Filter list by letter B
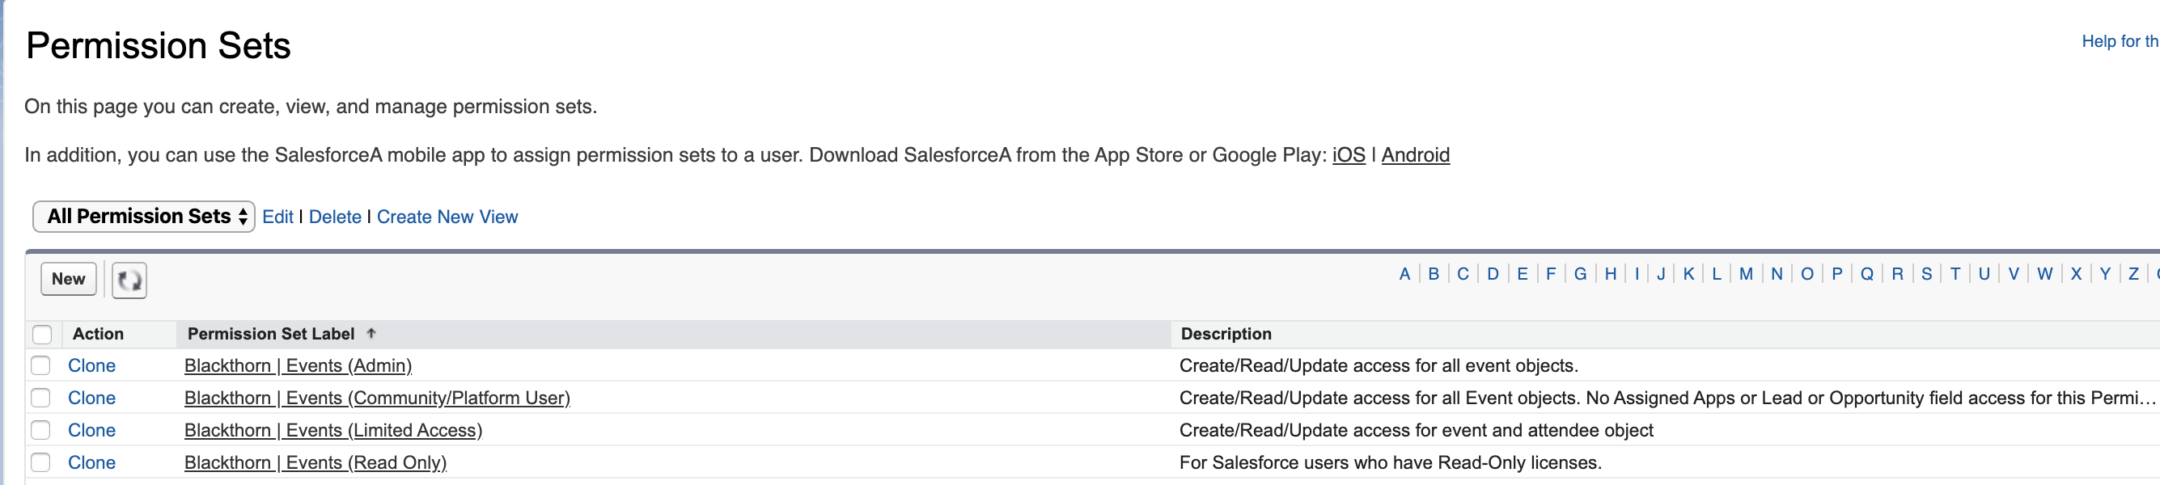This screenshot has height=485, width=2160. (1433, 274)
